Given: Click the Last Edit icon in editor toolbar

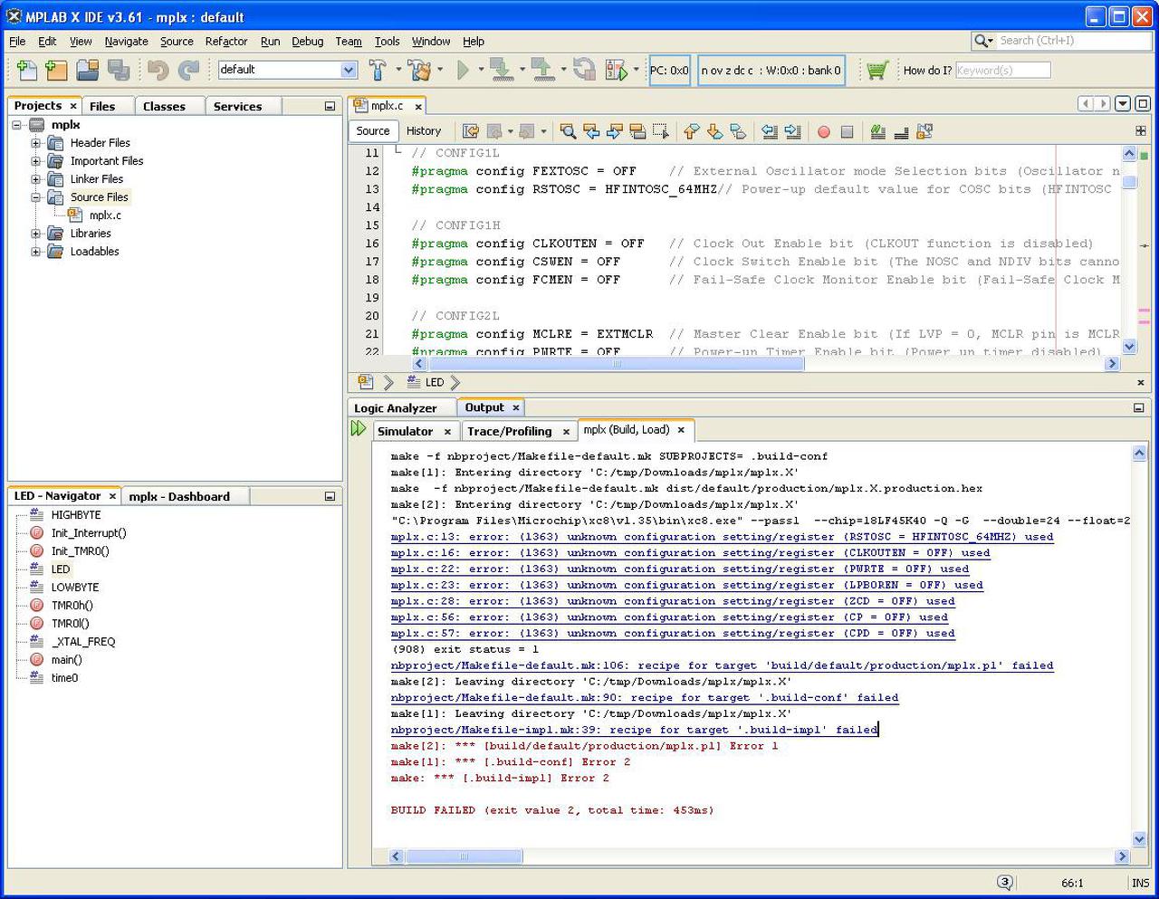Looking at the screenshot, I should 471,131.
